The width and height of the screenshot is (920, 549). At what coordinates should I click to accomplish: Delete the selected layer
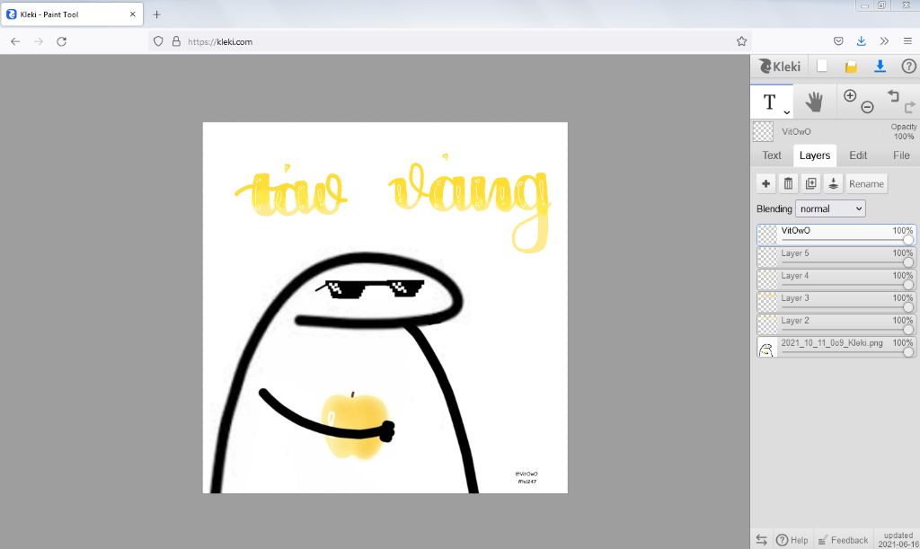click(x=788, y=183)
